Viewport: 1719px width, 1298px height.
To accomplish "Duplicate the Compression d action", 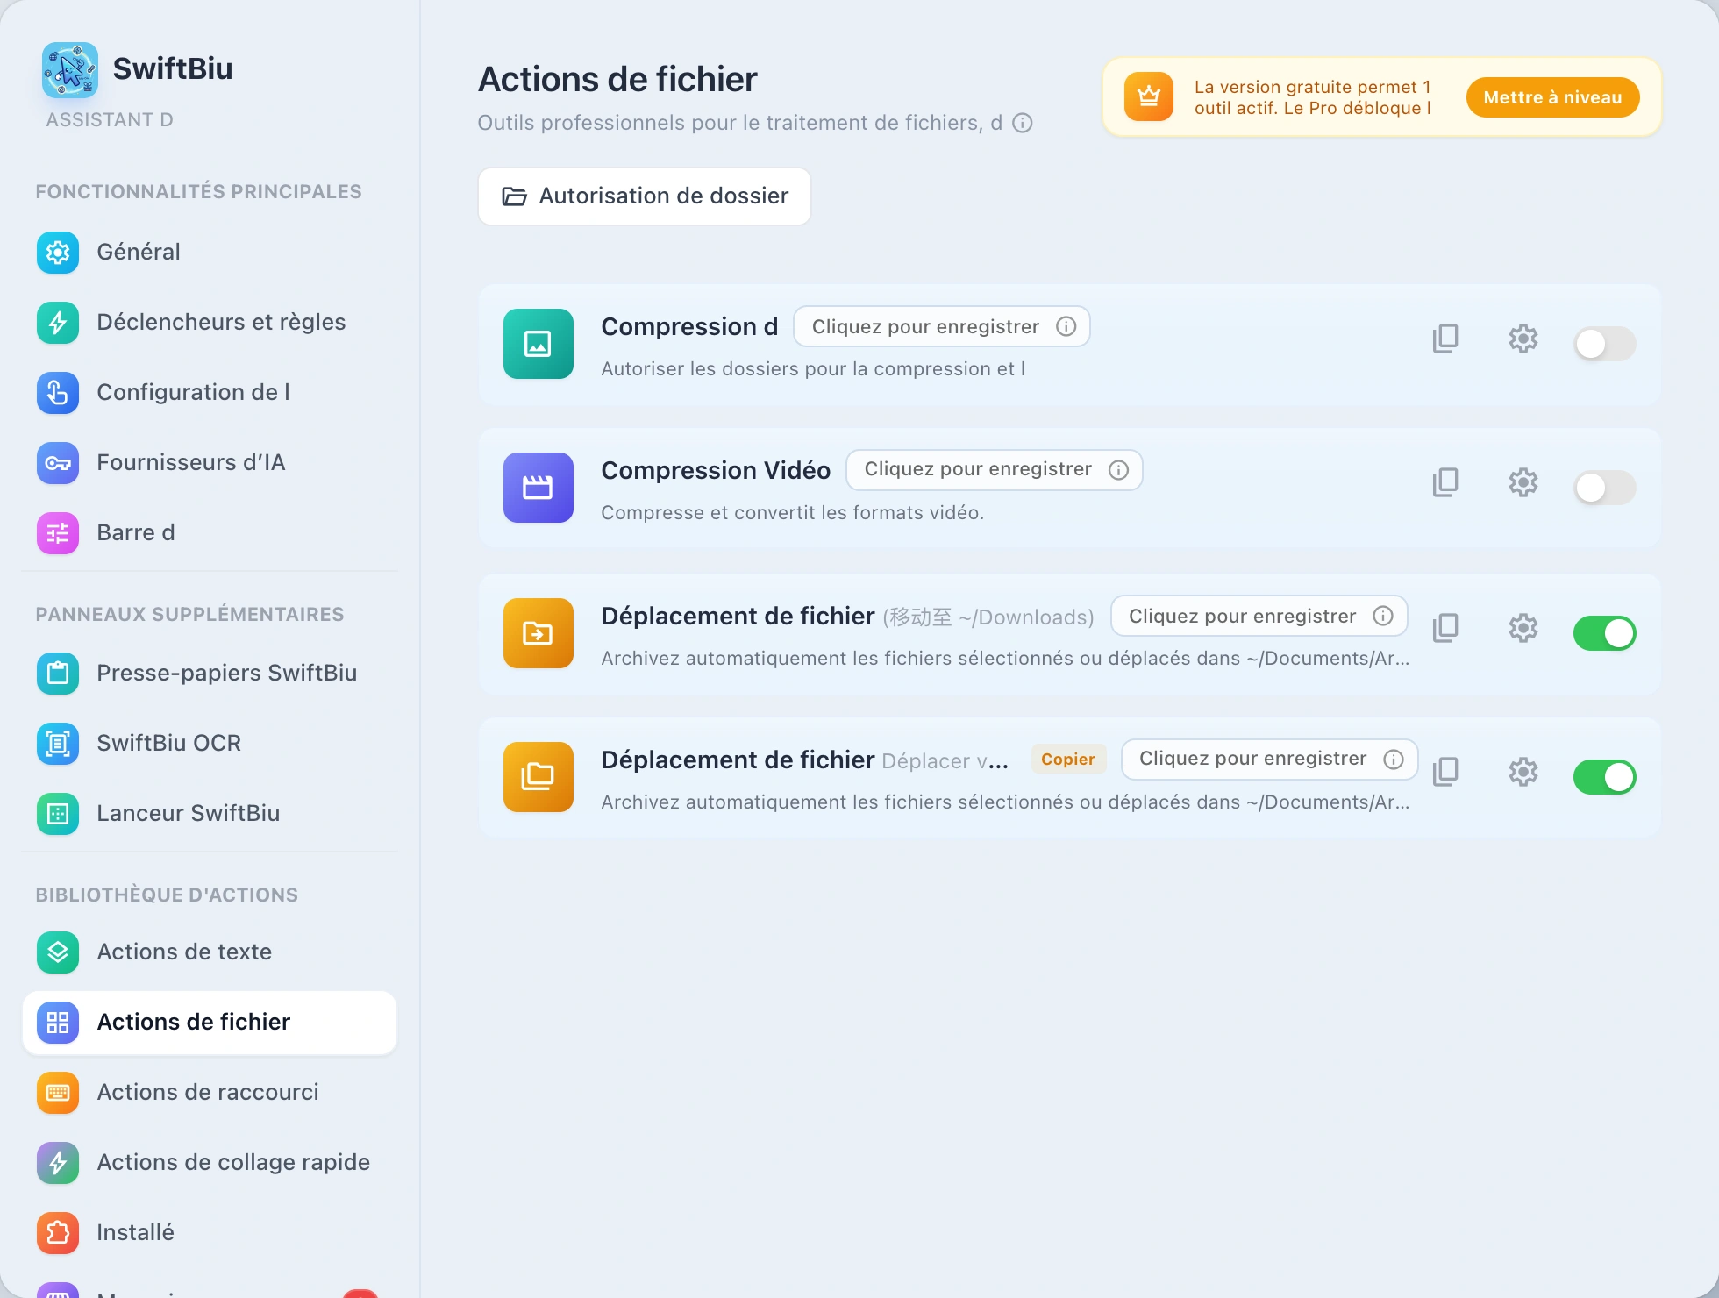I will [x=1445, y=339].
